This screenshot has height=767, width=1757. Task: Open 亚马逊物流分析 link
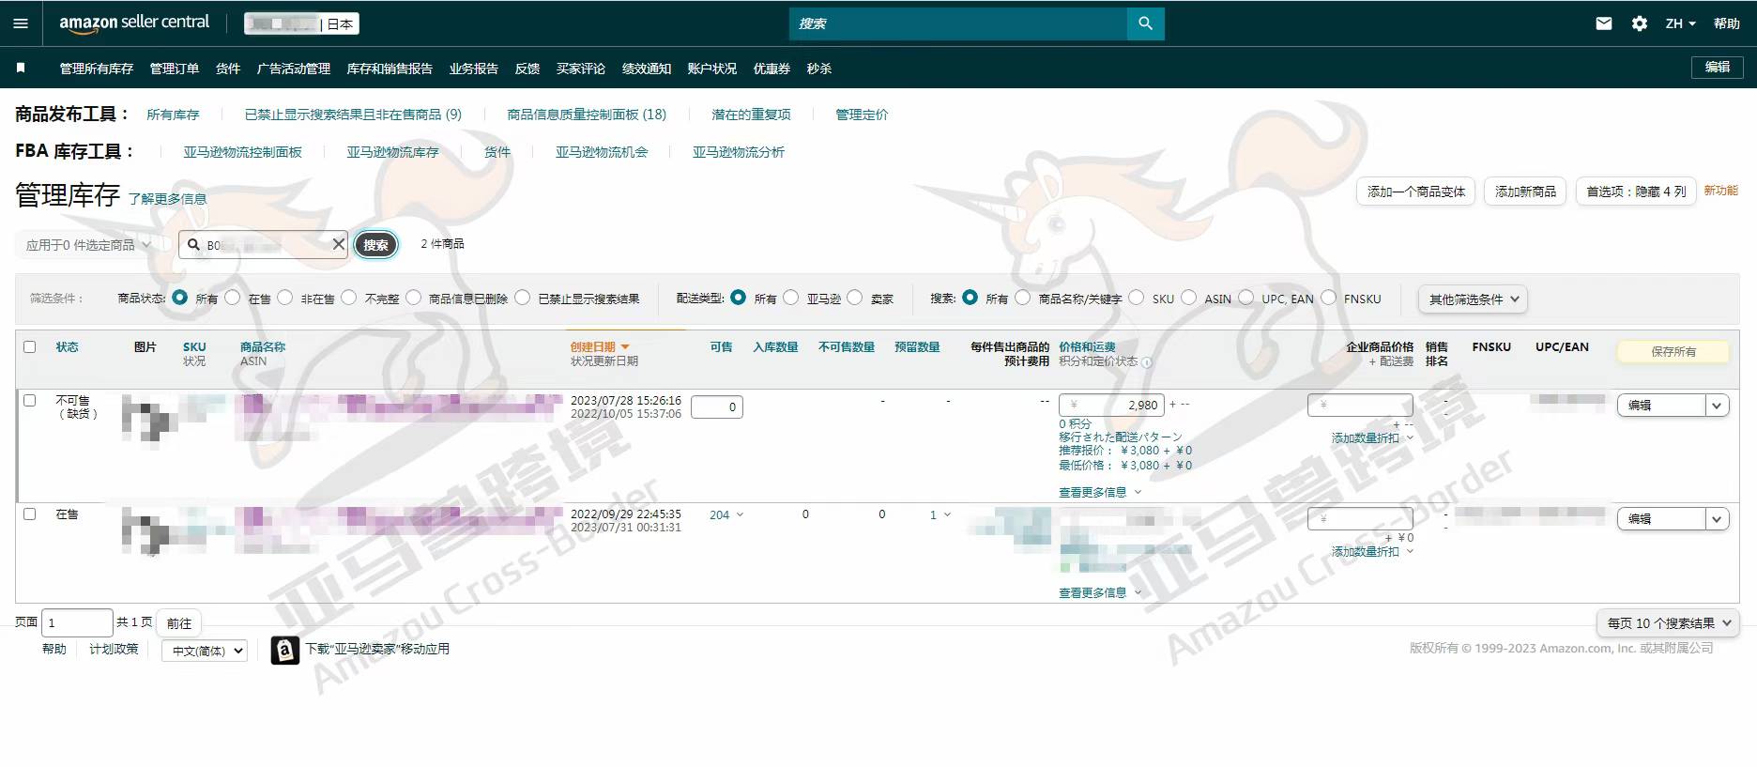[x=739, y=152]
